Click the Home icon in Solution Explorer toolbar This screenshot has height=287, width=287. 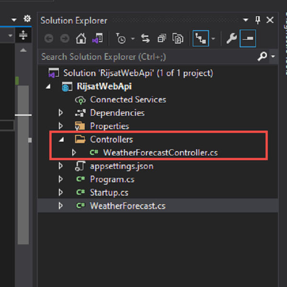click(81, 38)
